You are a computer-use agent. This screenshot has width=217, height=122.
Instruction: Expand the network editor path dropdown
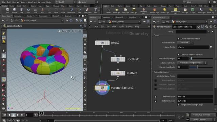tap(140, 22)
